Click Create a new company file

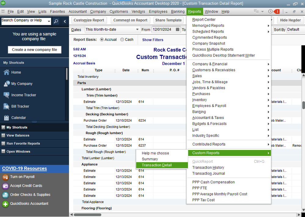tap(34, 50)
